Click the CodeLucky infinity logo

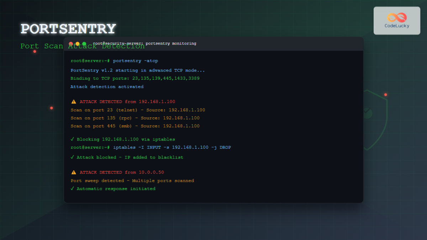click(x=397, y=17)
